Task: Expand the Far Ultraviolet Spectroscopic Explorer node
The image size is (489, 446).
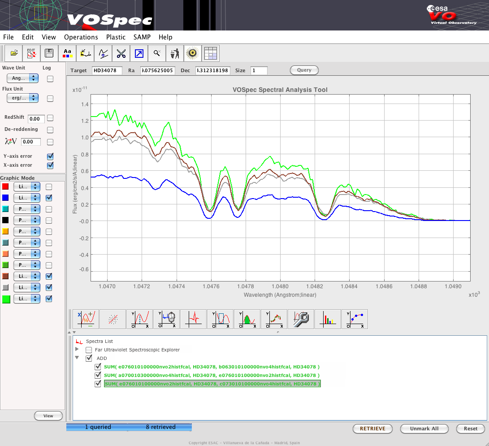Action: pyautogui.click(x=77, y=349)
